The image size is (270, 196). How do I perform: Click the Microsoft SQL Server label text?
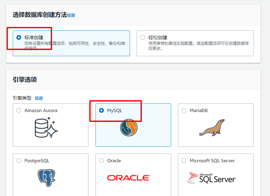tap(212, 161)
